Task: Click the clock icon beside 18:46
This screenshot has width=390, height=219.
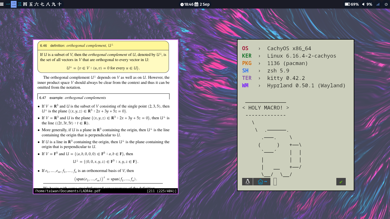Action: pos(182,4)
